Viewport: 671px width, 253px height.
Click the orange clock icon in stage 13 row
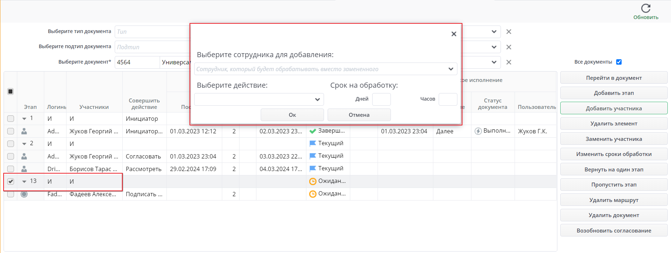coord(312,181)
